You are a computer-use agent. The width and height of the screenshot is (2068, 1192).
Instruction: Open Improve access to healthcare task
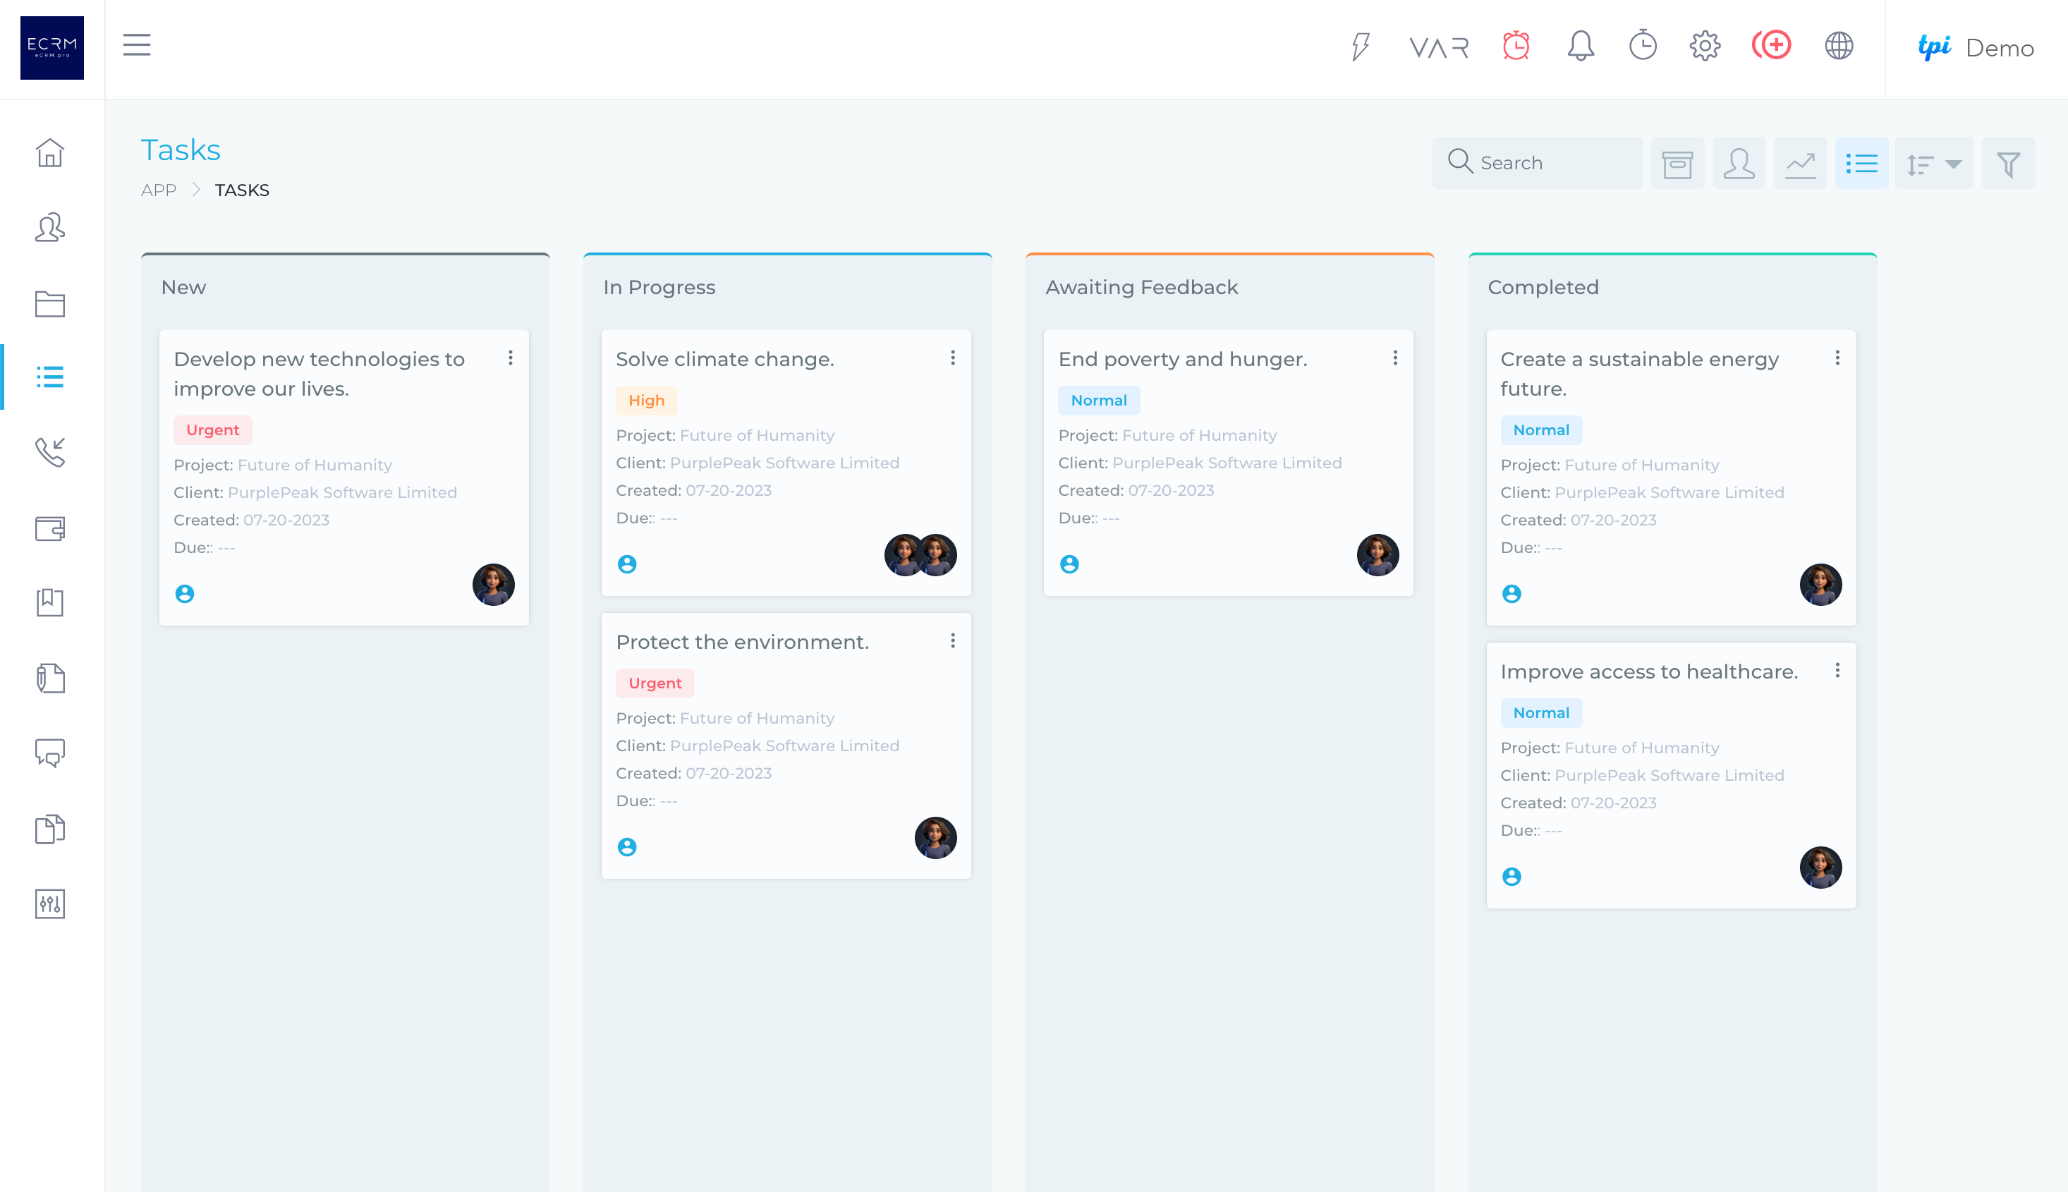click(1650, 671)
